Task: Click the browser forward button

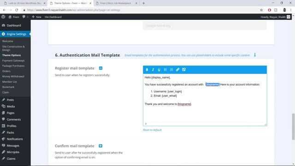Action: [10, 10]
